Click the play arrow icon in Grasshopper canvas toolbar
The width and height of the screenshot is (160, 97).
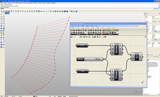click(98, 37)
